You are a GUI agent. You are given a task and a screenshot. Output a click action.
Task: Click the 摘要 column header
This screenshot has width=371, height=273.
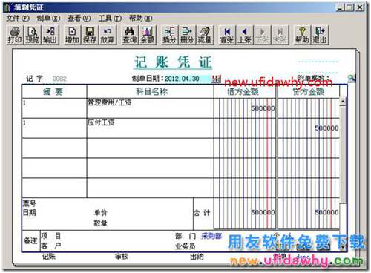point(54,91)
